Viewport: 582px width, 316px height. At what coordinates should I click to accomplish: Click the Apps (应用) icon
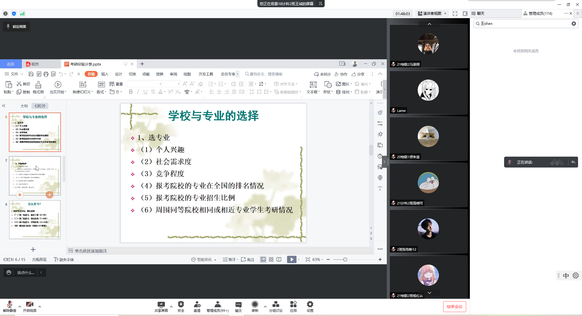tap(293, 305)
